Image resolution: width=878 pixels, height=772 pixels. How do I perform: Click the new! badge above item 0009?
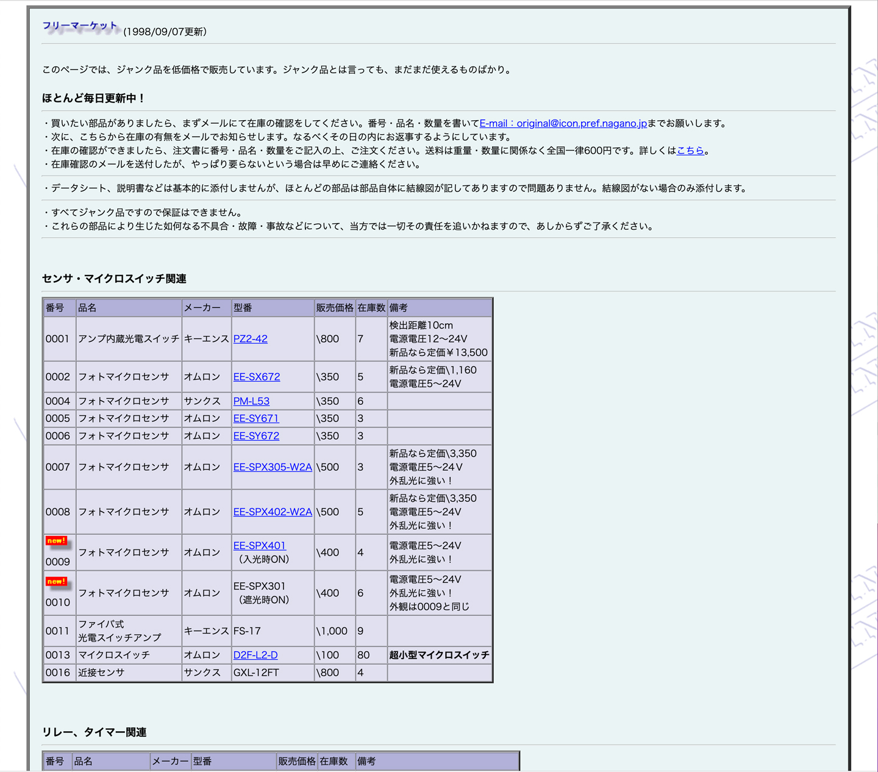click(57, 541)
